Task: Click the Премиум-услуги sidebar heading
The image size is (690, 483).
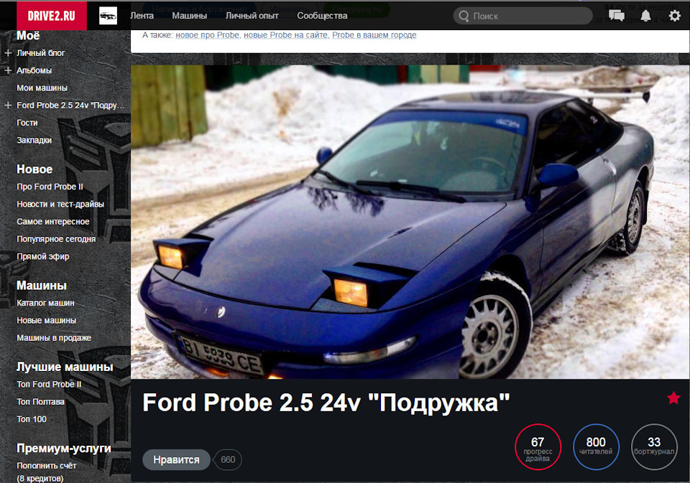Action: [63, 449]
